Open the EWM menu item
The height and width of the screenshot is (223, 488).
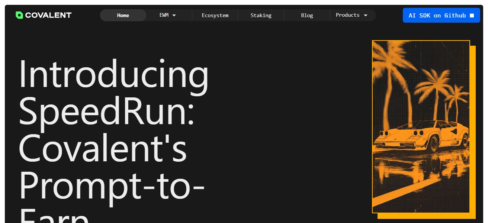pyautogui.click(x=164, y=15)
